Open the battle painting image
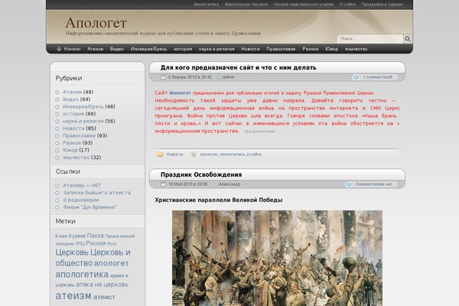 coord(277,258)
